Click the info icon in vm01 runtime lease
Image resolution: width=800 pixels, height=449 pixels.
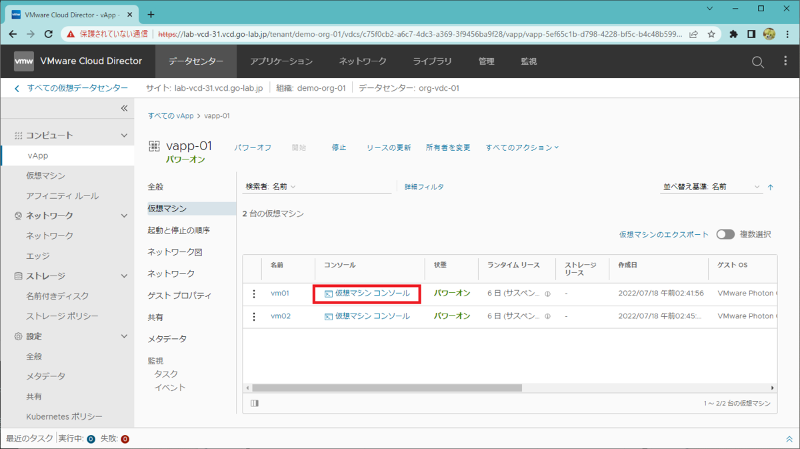pyautogui.click(x=547, y=294)
